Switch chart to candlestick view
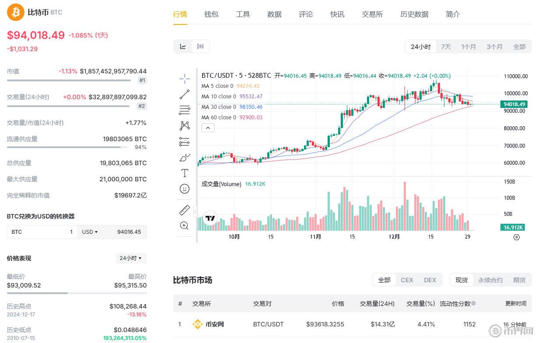538x343 pixels. pos(200,46)
